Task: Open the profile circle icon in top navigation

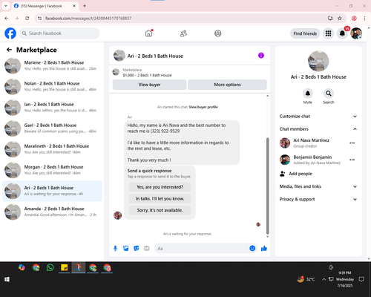Action: click(218, 33)
